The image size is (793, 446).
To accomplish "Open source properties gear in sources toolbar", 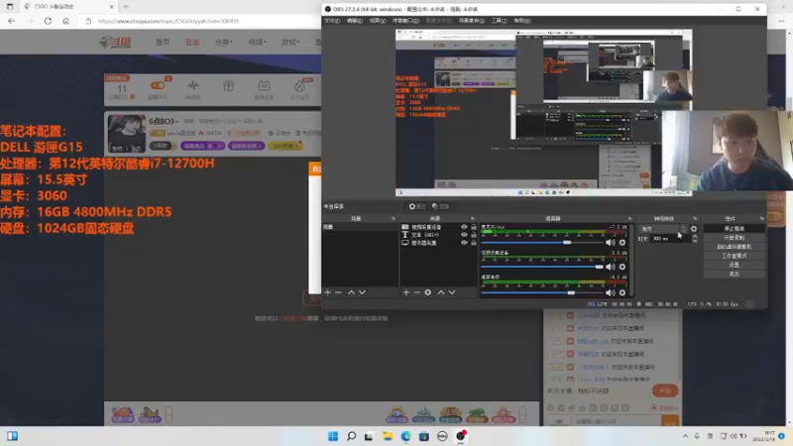I will pyautogui.click(x=428, y=292).
